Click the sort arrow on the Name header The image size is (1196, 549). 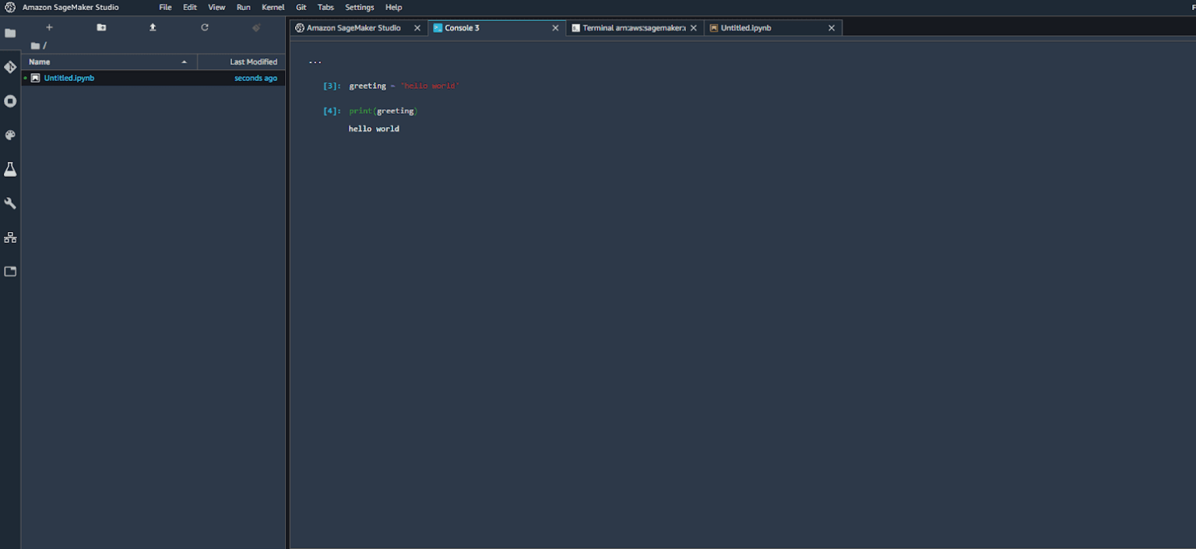[185, 62]
